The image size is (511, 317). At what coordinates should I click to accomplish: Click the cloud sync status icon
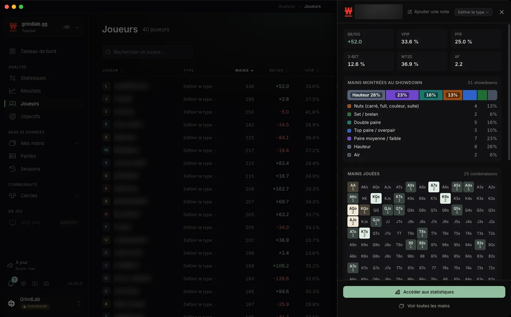coord(10,265)
